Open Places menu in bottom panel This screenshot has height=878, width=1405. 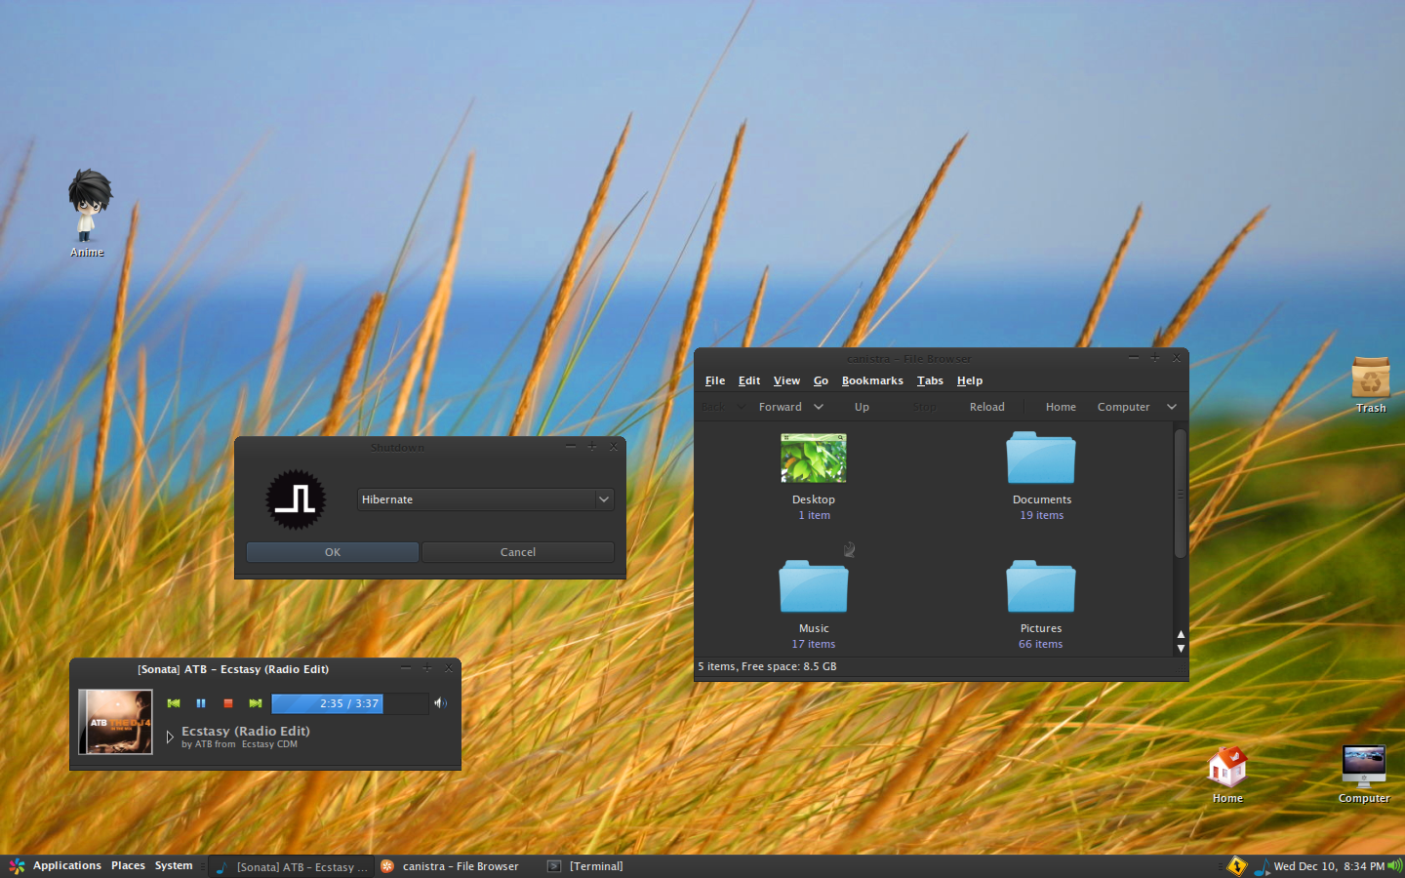pos(128,866)
